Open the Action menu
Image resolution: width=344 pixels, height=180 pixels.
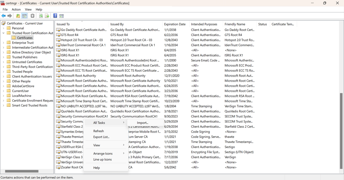point(16,9)
